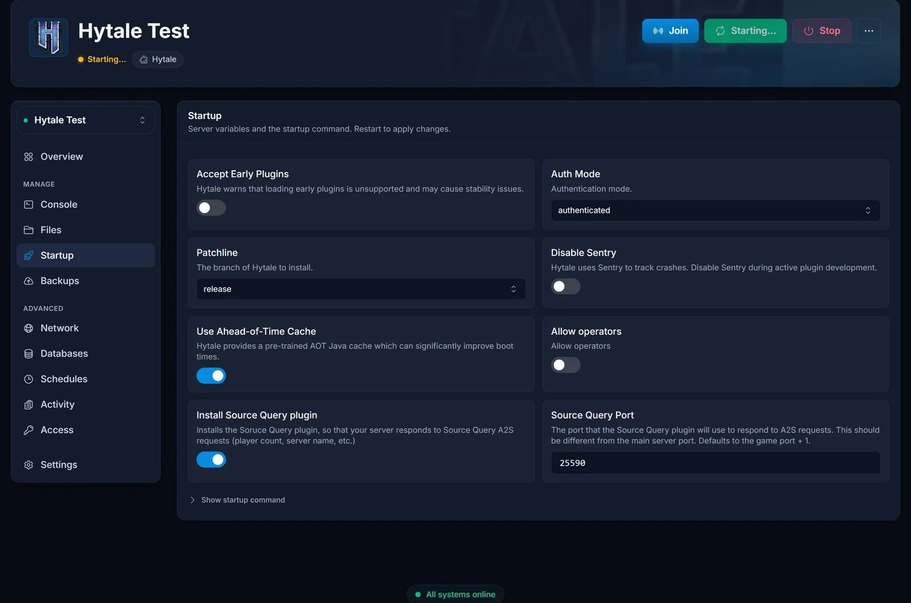Toggle Use Ahead-of-Time Cache switch
Viewport: 911px width, 603px height.
click(211, 376)
